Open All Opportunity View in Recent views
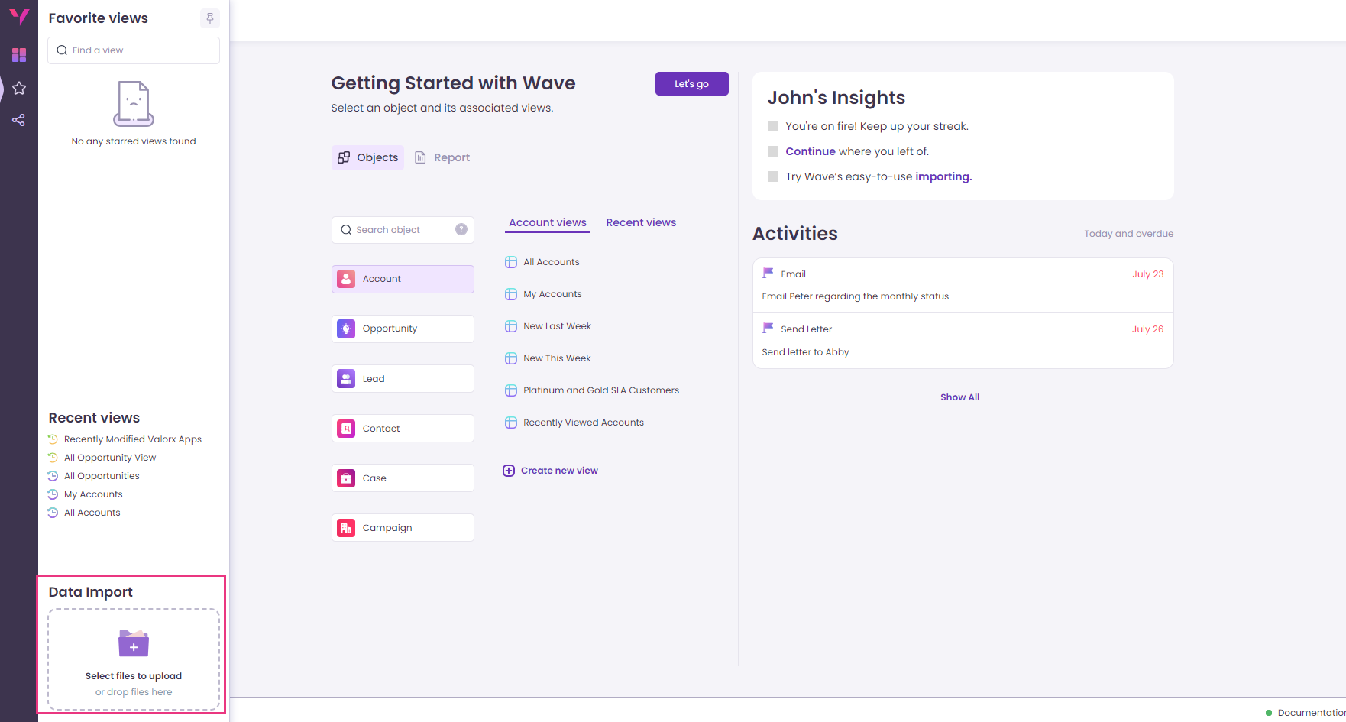 tap(110, 458)
